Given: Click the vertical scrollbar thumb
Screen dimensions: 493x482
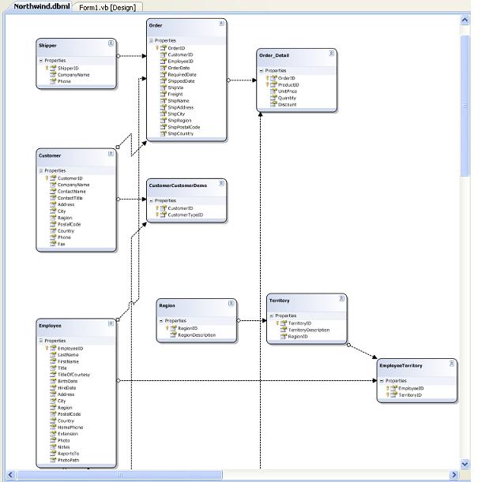Looking at the screenshot, I should (465, 106).
